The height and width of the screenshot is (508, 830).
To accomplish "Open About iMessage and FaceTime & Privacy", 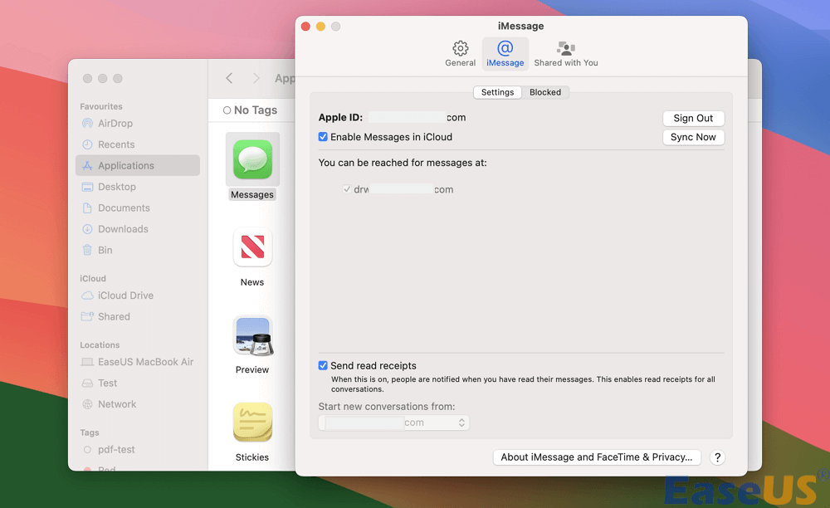I will tap(597, 457).
